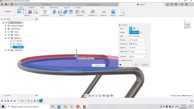Screen dimensions: 194x109
Task: Click the extrude info icon
Action: [120, 65]
